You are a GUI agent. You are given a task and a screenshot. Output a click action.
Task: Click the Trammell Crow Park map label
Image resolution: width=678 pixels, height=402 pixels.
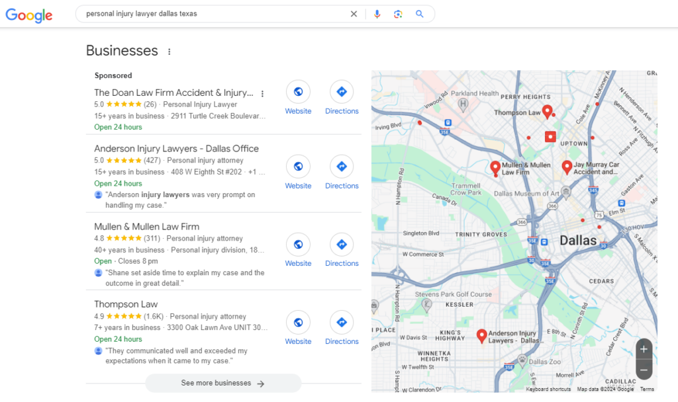coord(465,189)
